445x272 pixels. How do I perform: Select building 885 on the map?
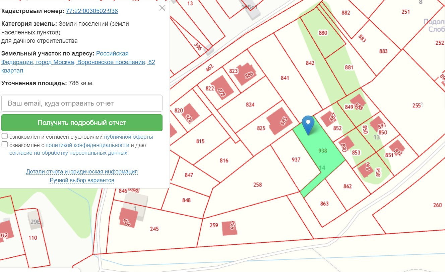pyautogui.click(x=278, y=121)
